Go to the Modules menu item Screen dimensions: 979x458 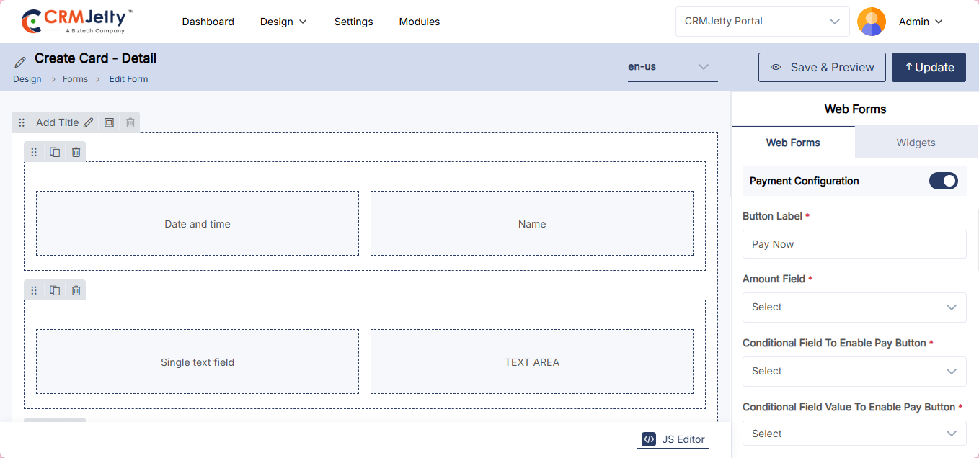[419, 22]
